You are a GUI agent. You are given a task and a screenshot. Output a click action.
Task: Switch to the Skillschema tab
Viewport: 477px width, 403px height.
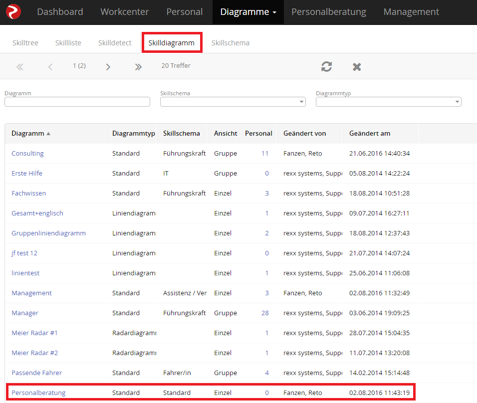(231, 43)
